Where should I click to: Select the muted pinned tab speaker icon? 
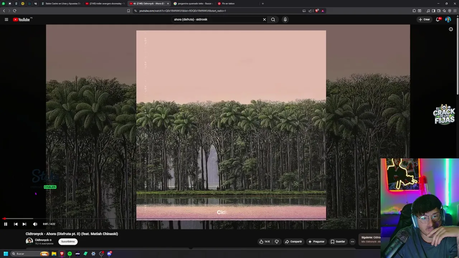point(35,4)
